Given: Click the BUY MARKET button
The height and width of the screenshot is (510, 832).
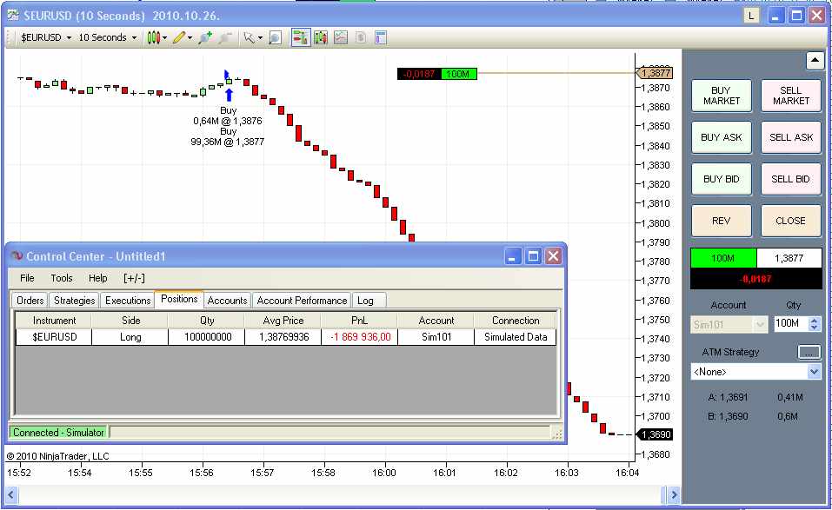Looking at the screenshot, I should click(721, 96).
